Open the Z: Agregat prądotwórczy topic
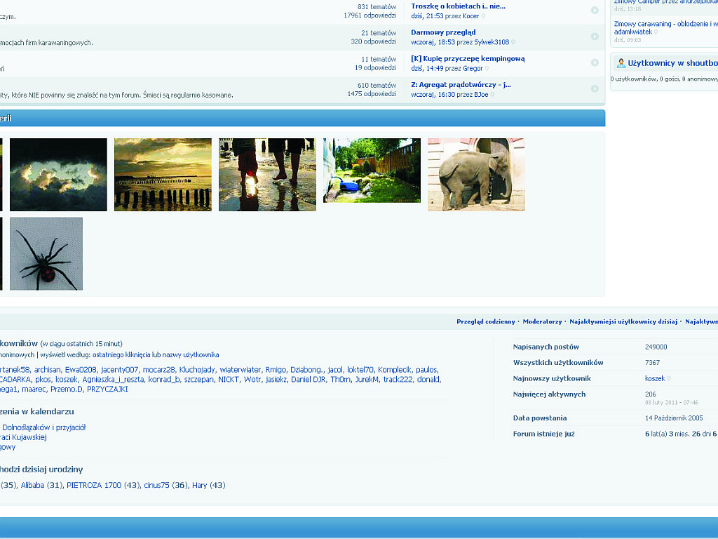The image size is (718, 539). coord(461,85)
